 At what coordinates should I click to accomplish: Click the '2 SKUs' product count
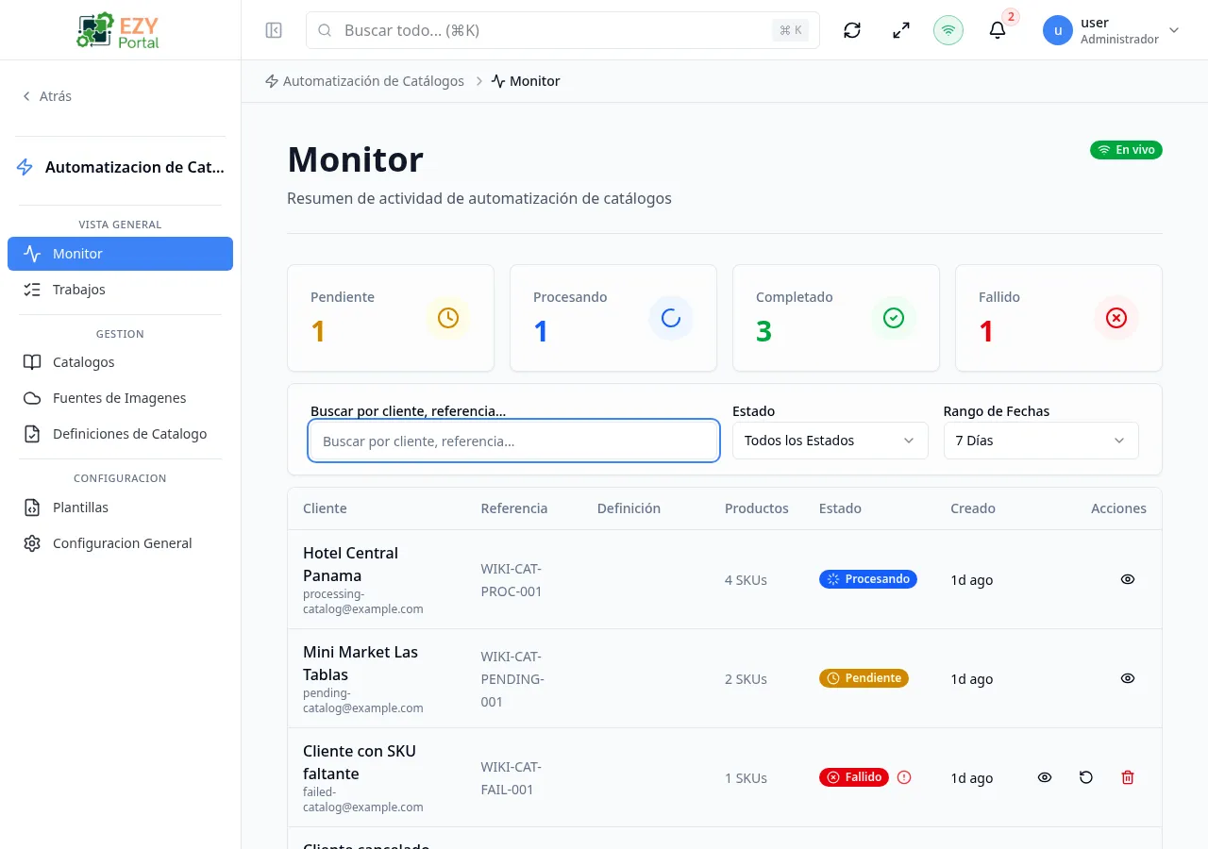tap(746, 679)
